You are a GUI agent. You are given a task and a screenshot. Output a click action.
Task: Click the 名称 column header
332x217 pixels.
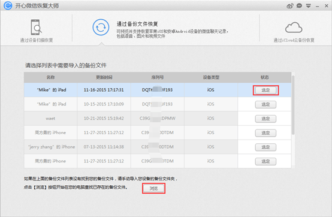tap(50, 77)
